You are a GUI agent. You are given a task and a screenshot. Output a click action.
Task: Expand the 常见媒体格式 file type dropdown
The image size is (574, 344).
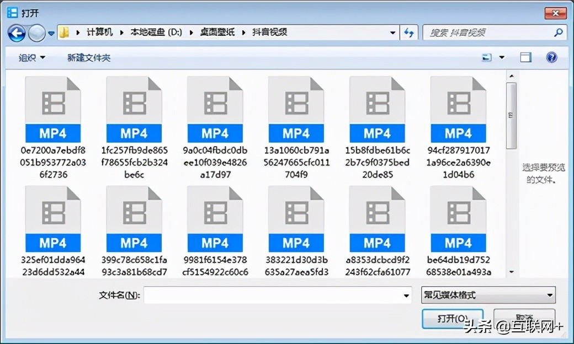pyautogui.click(x=488, y=295)
